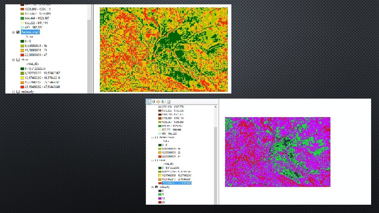This screenshot has height=213, width=379.
Task: Select 23,0000001 - 47 label in upper panel
Action: tap(36, 55)
